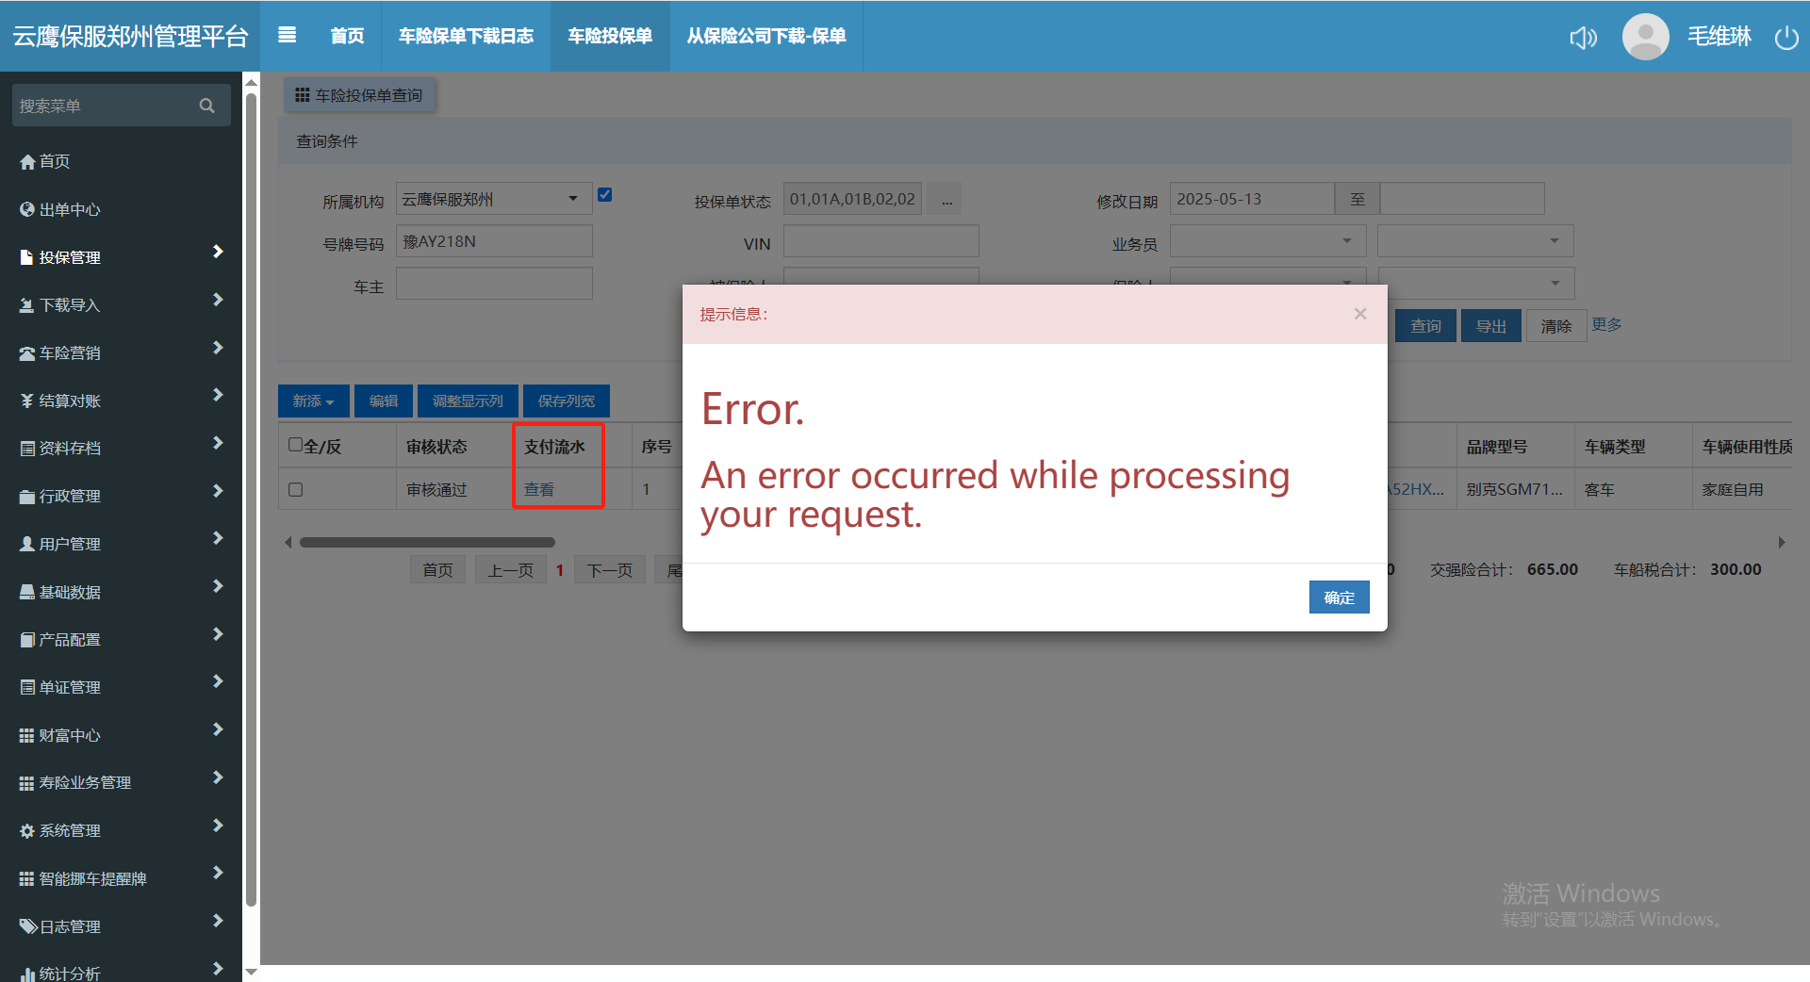Click the search magnifier in menu search
The image size is (1810, 982).
pos(207,106)
